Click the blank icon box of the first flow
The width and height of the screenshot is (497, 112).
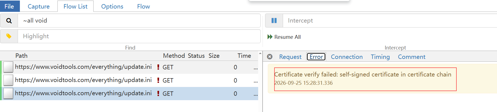point(8,67)
